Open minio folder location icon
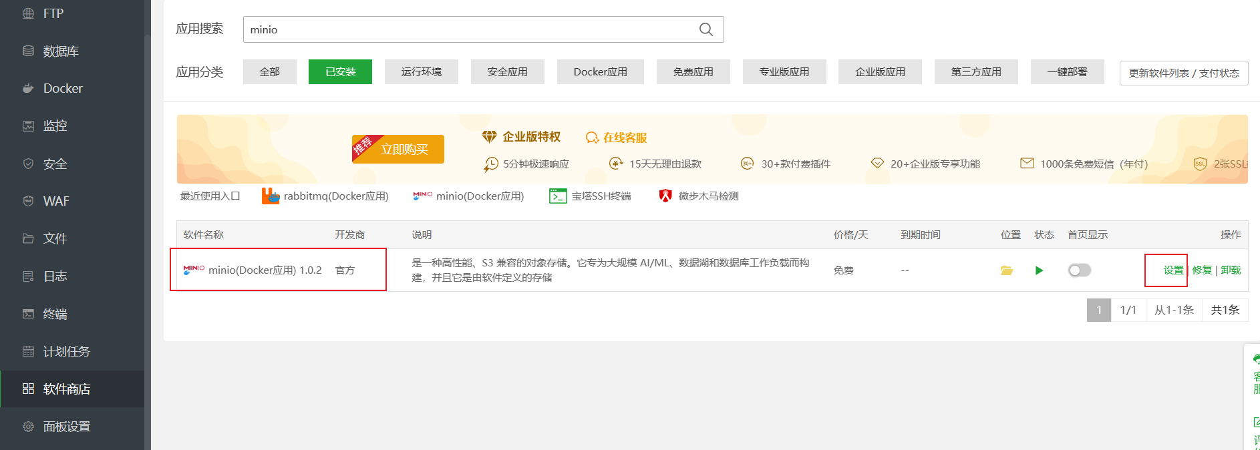 coord(1006,270)
